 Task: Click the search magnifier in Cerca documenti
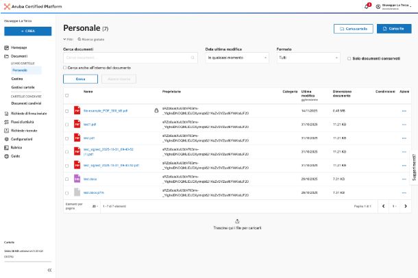(195, 59)
